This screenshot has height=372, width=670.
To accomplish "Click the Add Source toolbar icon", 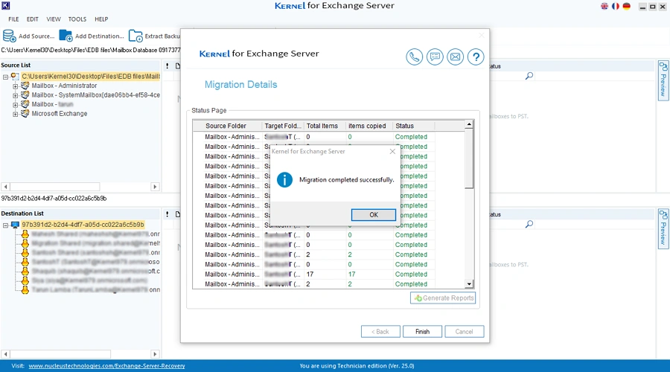I will (10, 36).
